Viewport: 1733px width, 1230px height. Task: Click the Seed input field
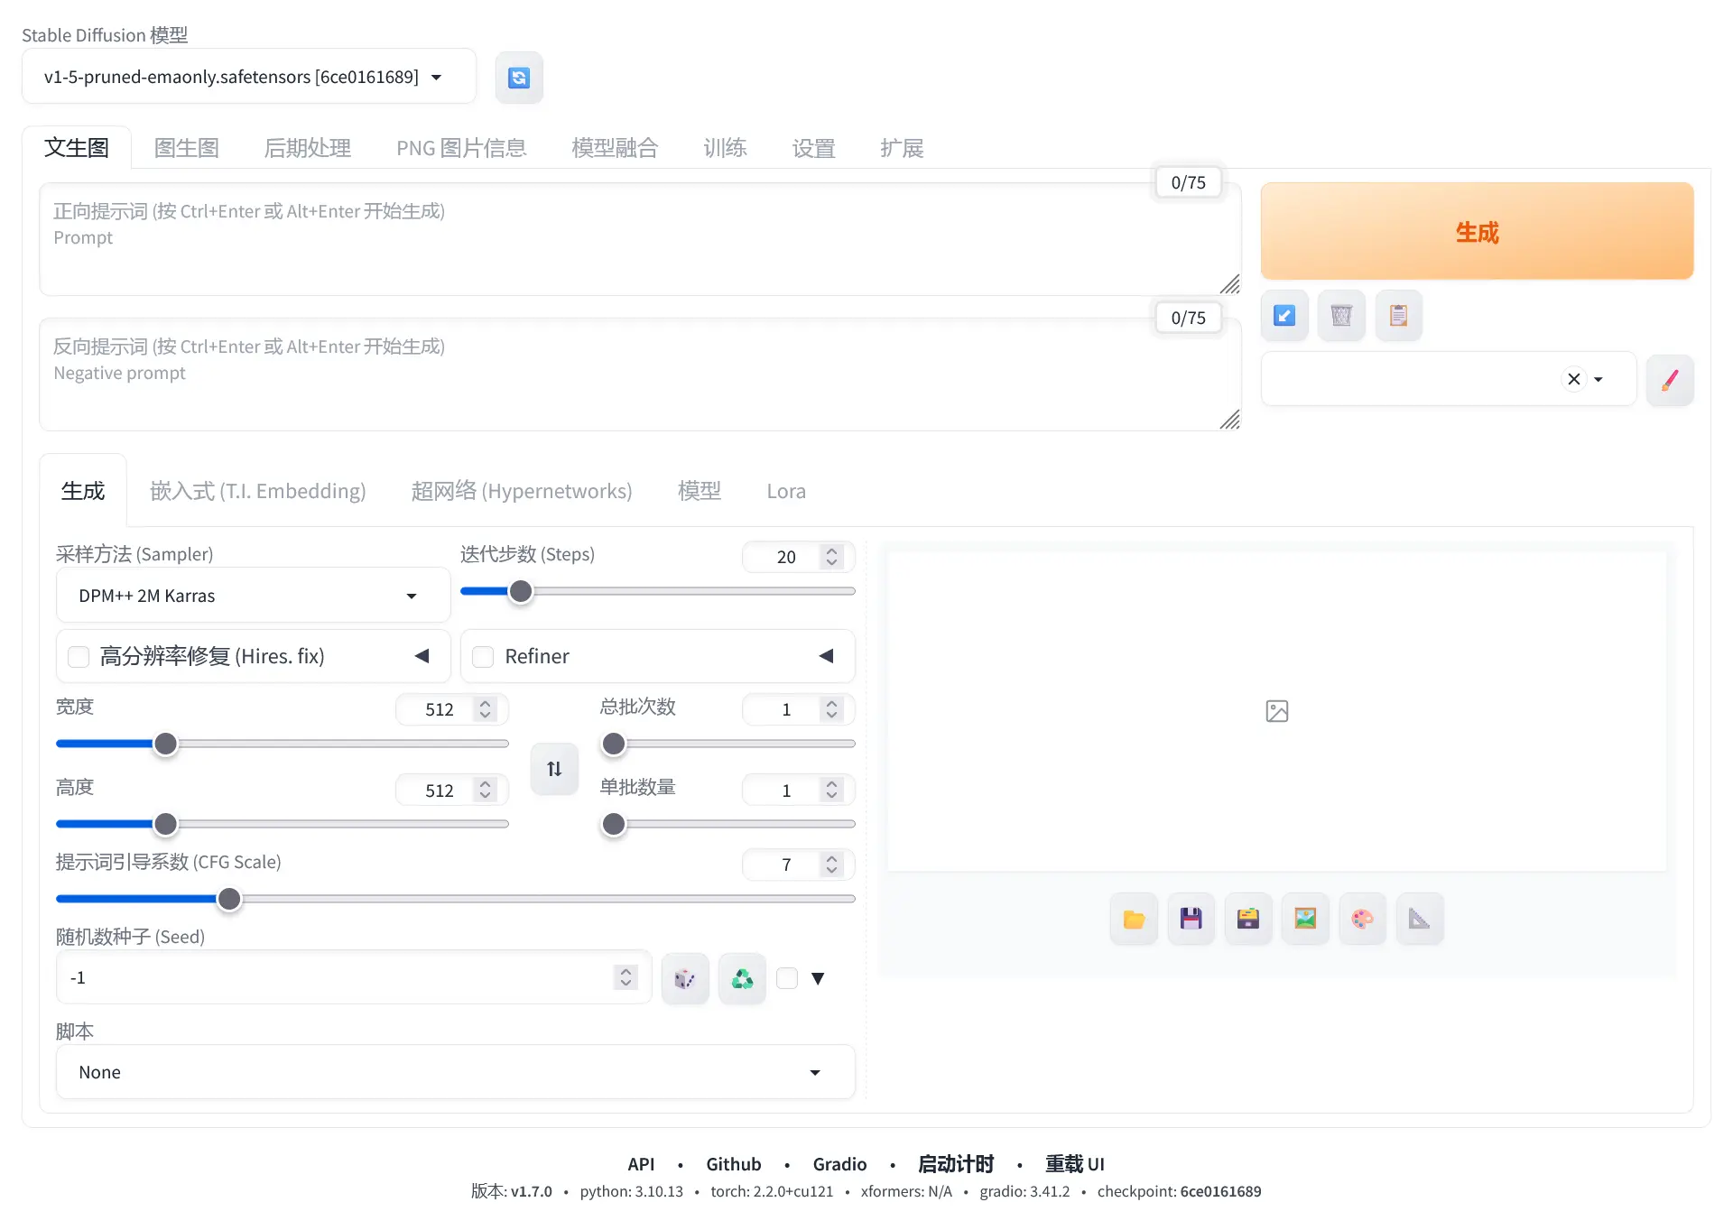[x=354, y=978]
